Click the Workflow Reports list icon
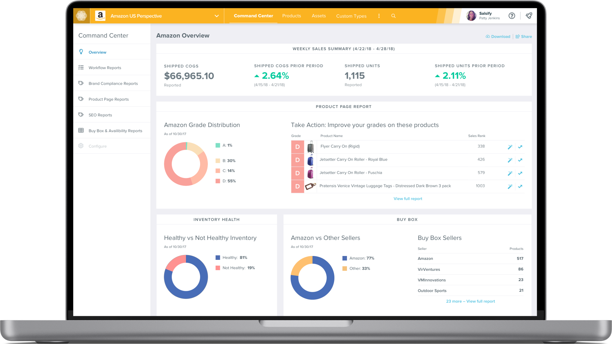The height and width of the screenshot is (344, 612). pyautogui.click(x=81, y=67)
